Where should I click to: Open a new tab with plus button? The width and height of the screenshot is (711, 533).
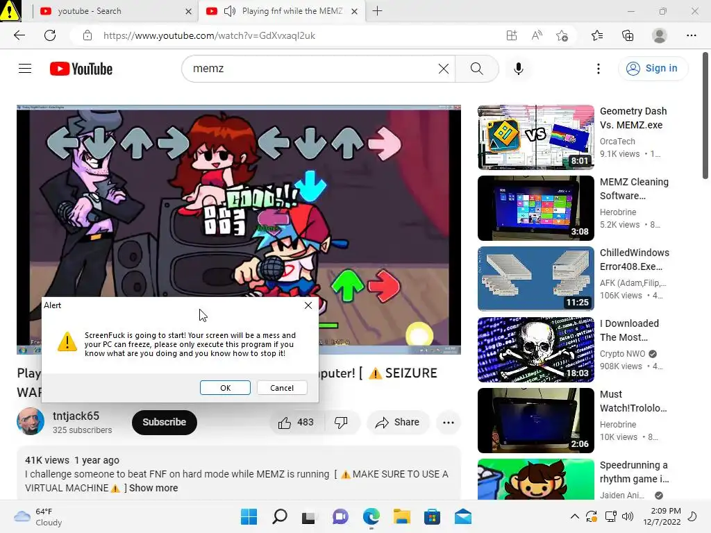[x=377, y=11]
